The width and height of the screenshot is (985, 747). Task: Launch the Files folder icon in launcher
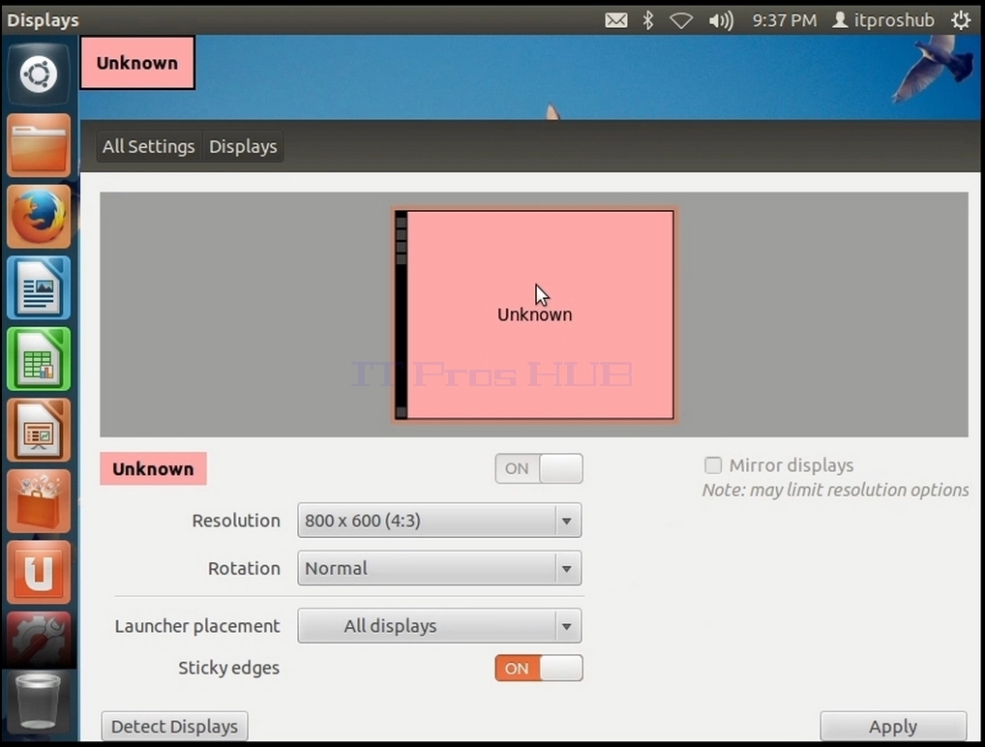click(x=39, y=145)
